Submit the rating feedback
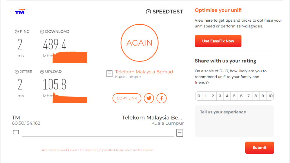The width and height of the screenshot is (290, 163). [x=259, y=148]
